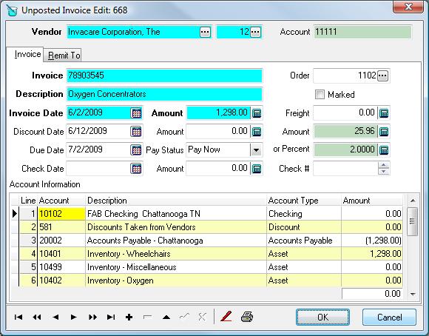Open the Order 1102 lookup button

382,75
